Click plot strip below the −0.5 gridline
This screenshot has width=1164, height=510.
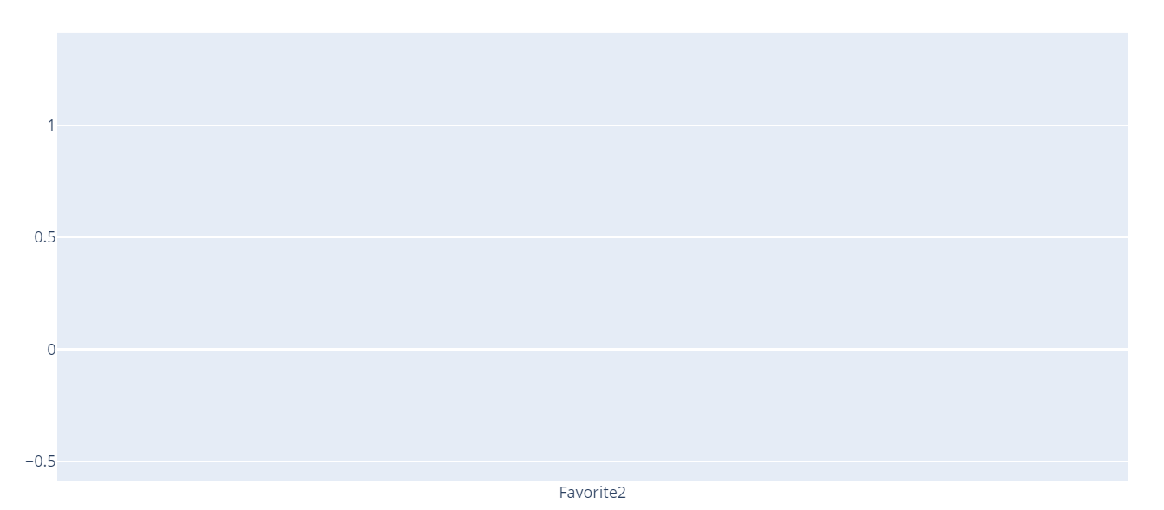pyautogui.click(x=592, y=471)
